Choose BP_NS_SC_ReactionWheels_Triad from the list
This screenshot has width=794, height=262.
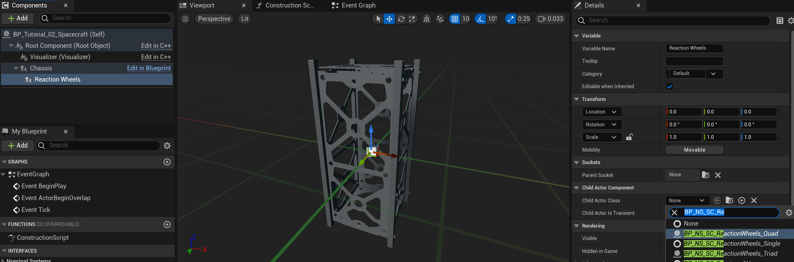coord(730,254)
